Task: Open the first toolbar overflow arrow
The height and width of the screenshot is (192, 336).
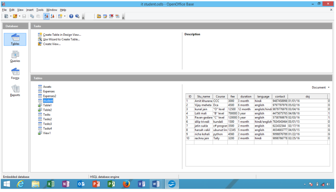Action: pyautogui.click(x=83, y=17)
